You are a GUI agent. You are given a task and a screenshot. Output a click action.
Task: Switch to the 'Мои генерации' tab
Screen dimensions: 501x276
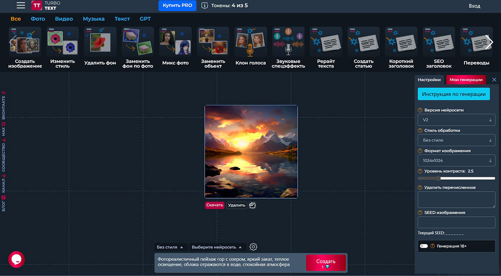point(466,80)
